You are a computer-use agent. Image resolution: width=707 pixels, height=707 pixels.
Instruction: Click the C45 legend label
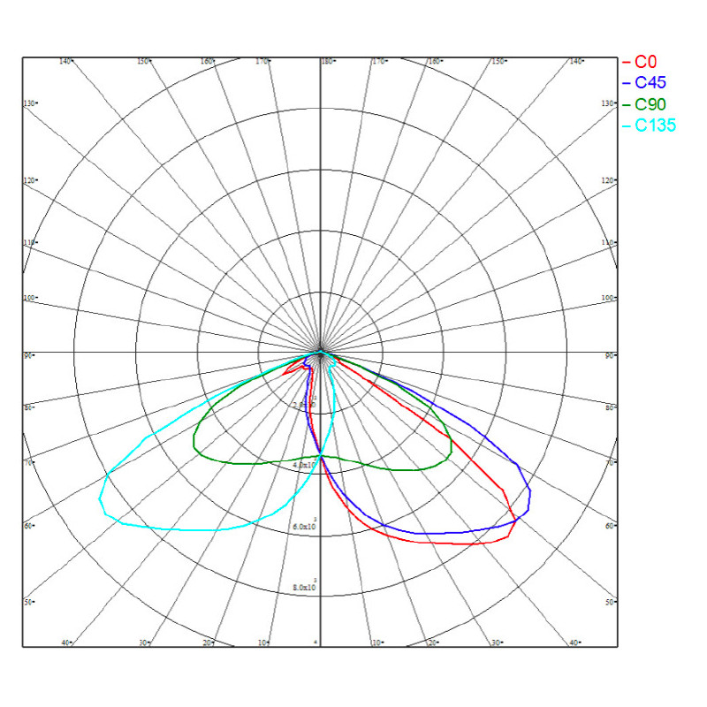tap(650, 82)
